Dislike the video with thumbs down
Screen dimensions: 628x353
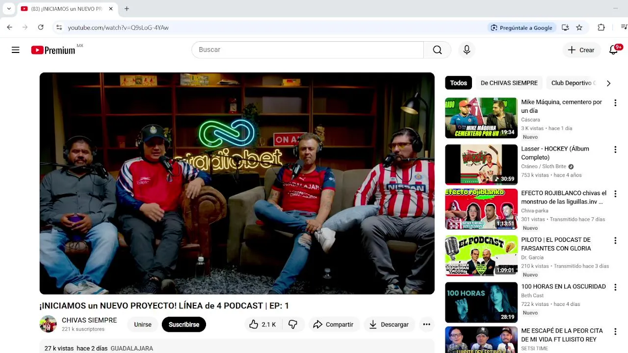(x=293, y=325)
